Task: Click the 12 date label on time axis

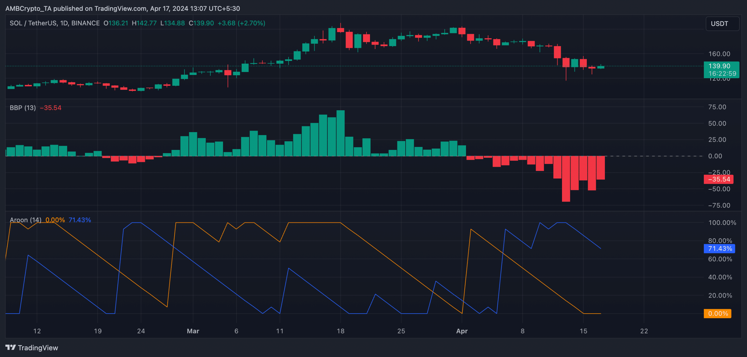Action: click(37, 331)
